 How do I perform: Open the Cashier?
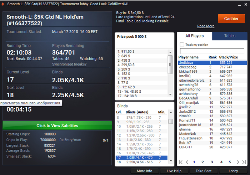[231, 19]
